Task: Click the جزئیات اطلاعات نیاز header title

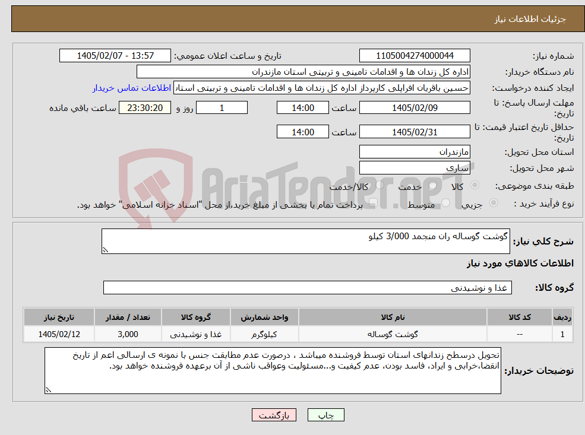Action: (x=530, y=19)
